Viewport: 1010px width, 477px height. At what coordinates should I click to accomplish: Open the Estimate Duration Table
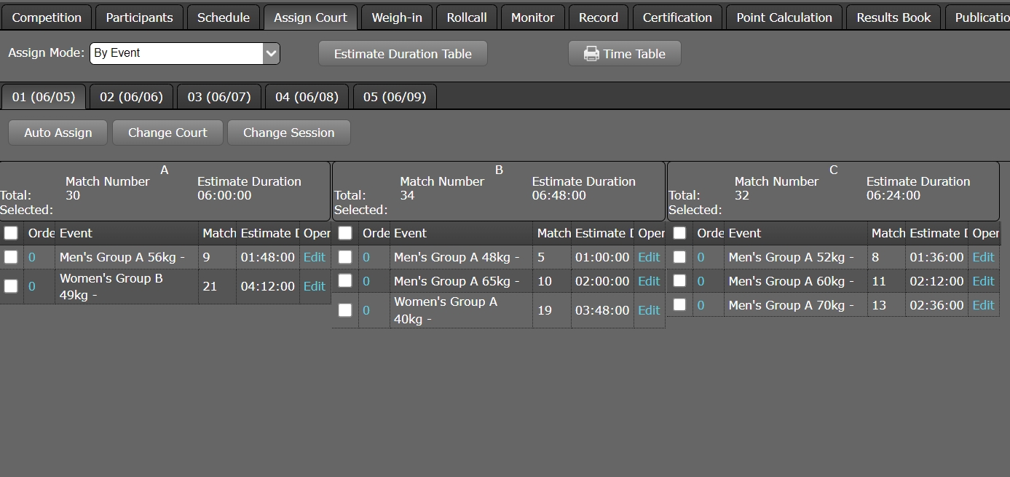403,54
